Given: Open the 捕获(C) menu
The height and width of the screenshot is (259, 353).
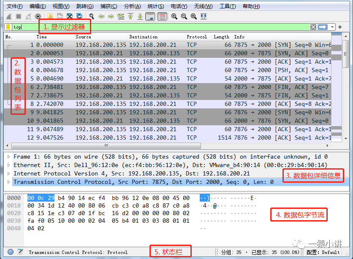Looking at the screenshot, I should pyautogui.click(x=109, y=6).
